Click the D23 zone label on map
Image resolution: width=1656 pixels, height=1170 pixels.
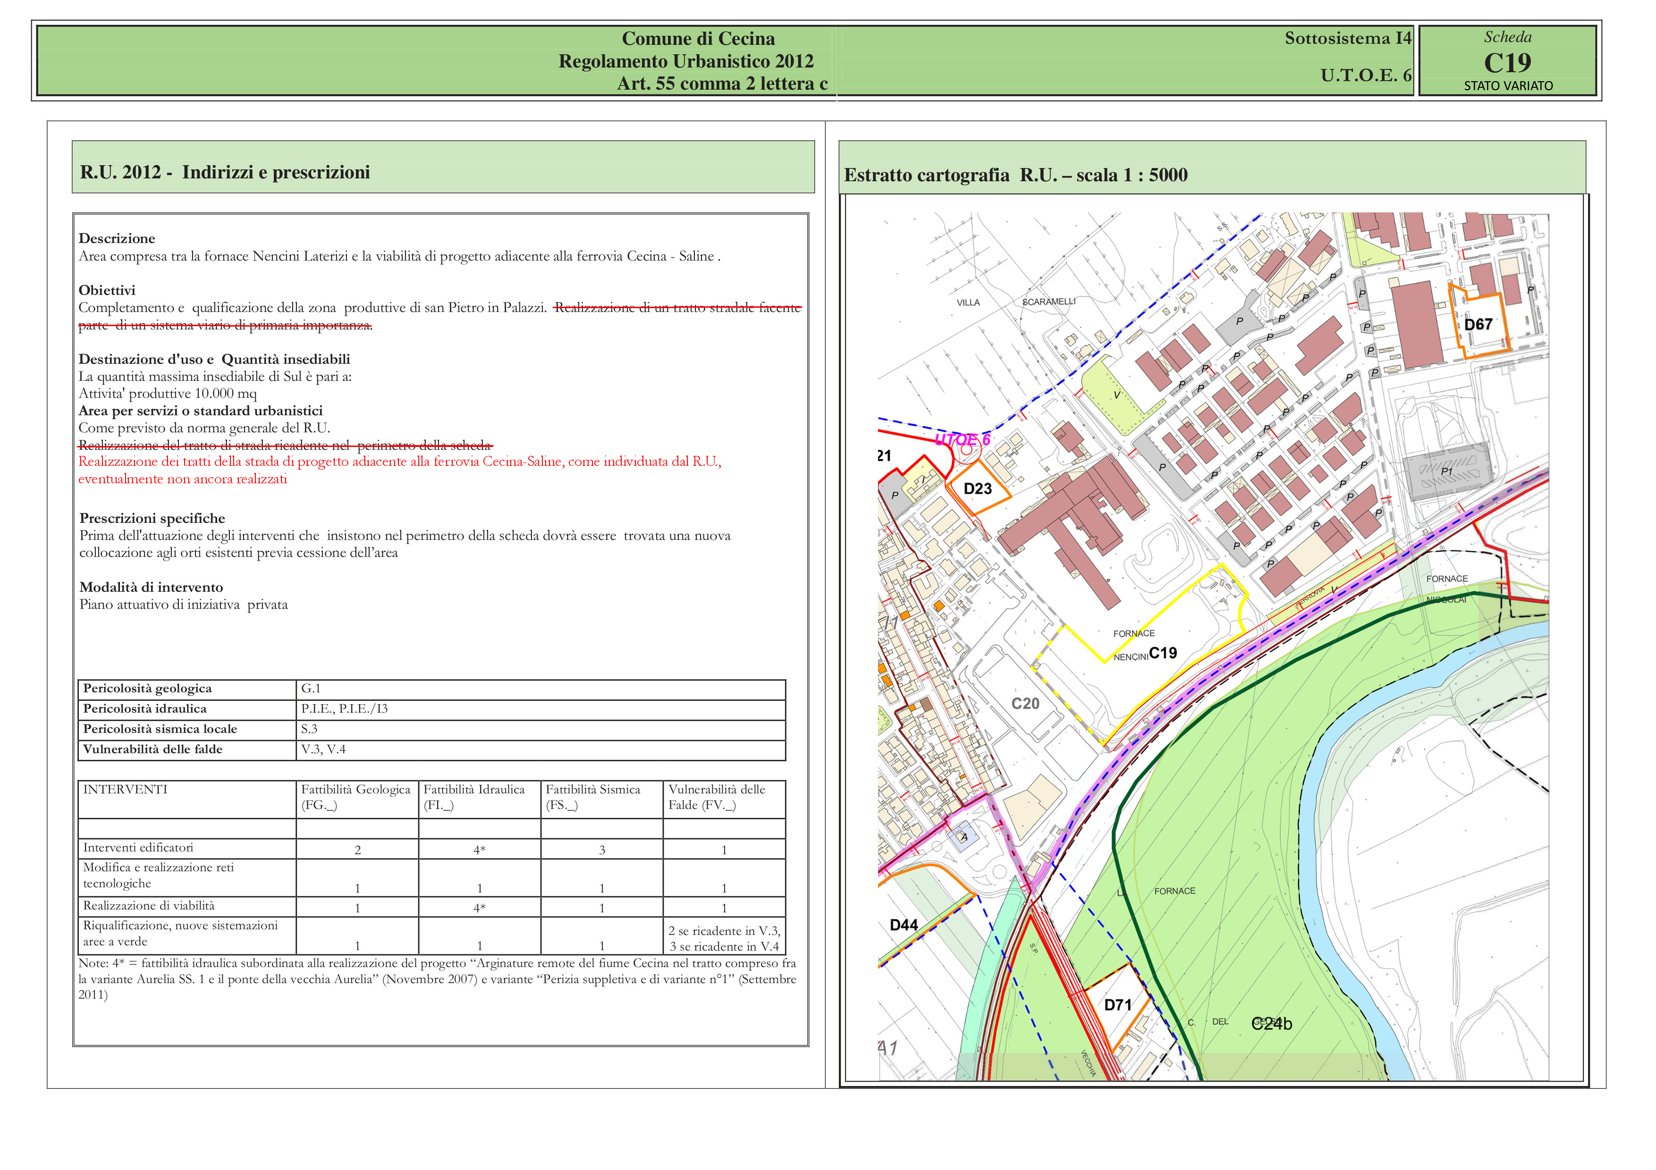tap(977, 489)
